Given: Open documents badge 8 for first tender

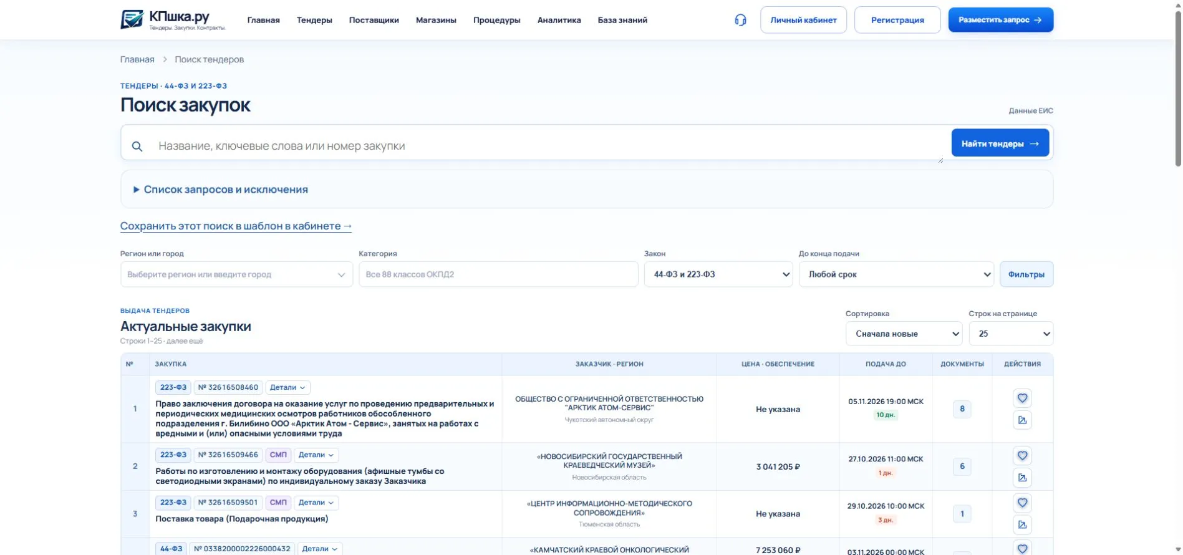Looking at the screenshot, I should [962, 409].
